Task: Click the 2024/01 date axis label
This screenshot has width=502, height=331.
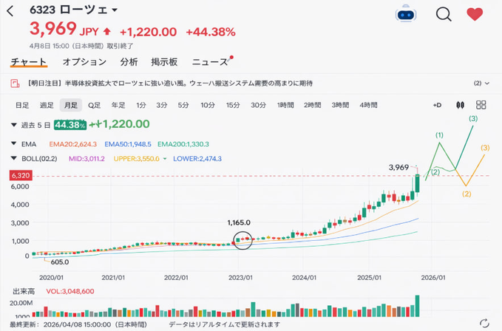Action: click(x=304, y=278)
